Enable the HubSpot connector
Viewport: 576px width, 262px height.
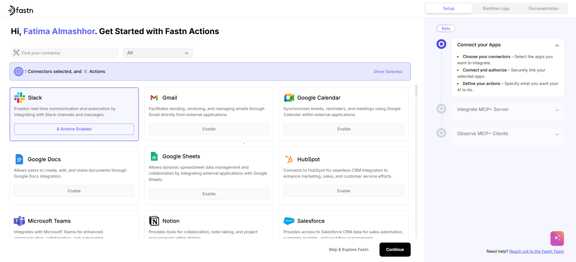(x=344, y=191)
